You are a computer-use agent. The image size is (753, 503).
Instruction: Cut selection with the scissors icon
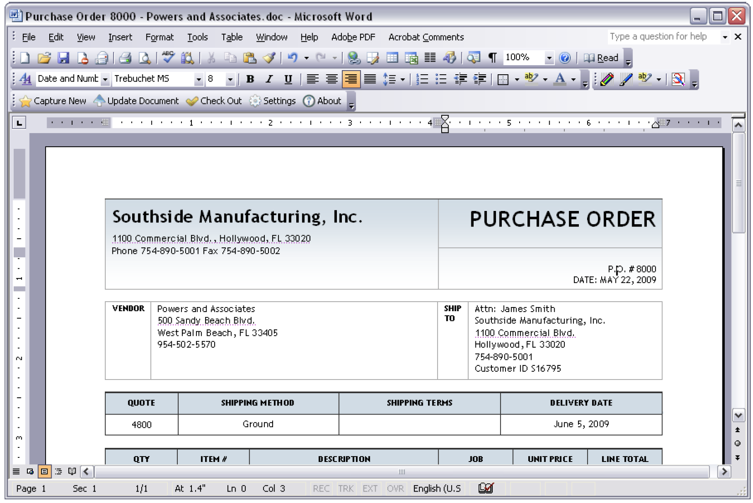click(x=211, y=58)
